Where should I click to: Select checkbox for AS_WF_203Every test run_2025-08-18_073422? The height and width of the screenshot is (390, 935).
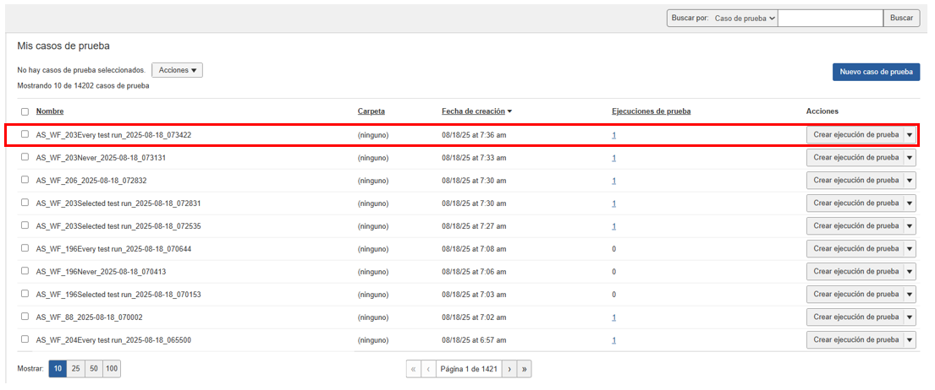pos(25,134)
